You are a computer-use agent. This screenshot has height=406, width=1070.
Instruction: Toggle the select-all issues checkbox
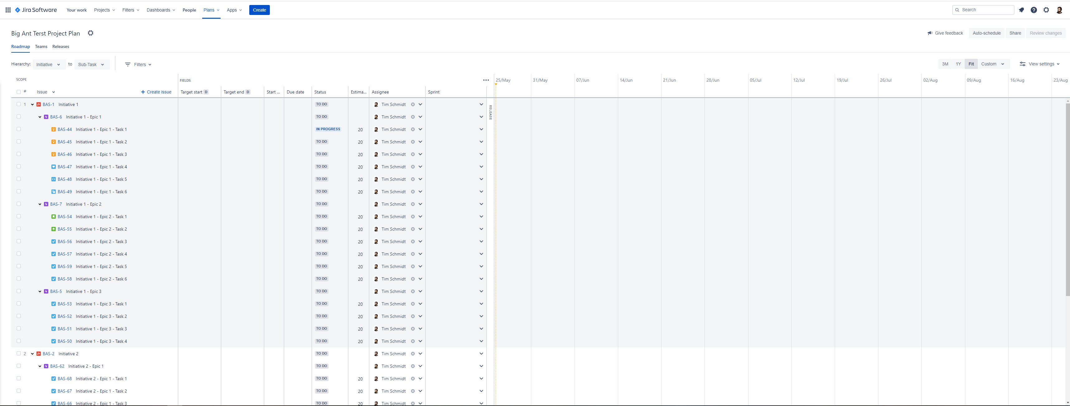19,92
